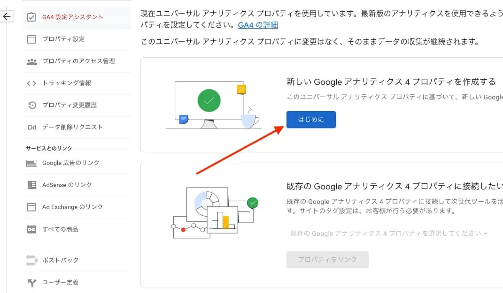
Task: Click the back arrow icon
Action: (x=7, y=17)
